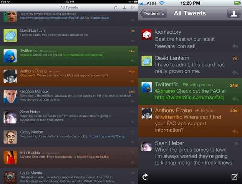Reply to Anthony Piraino's tweet on iPad
Screen dimensions: 242x184
133,81
